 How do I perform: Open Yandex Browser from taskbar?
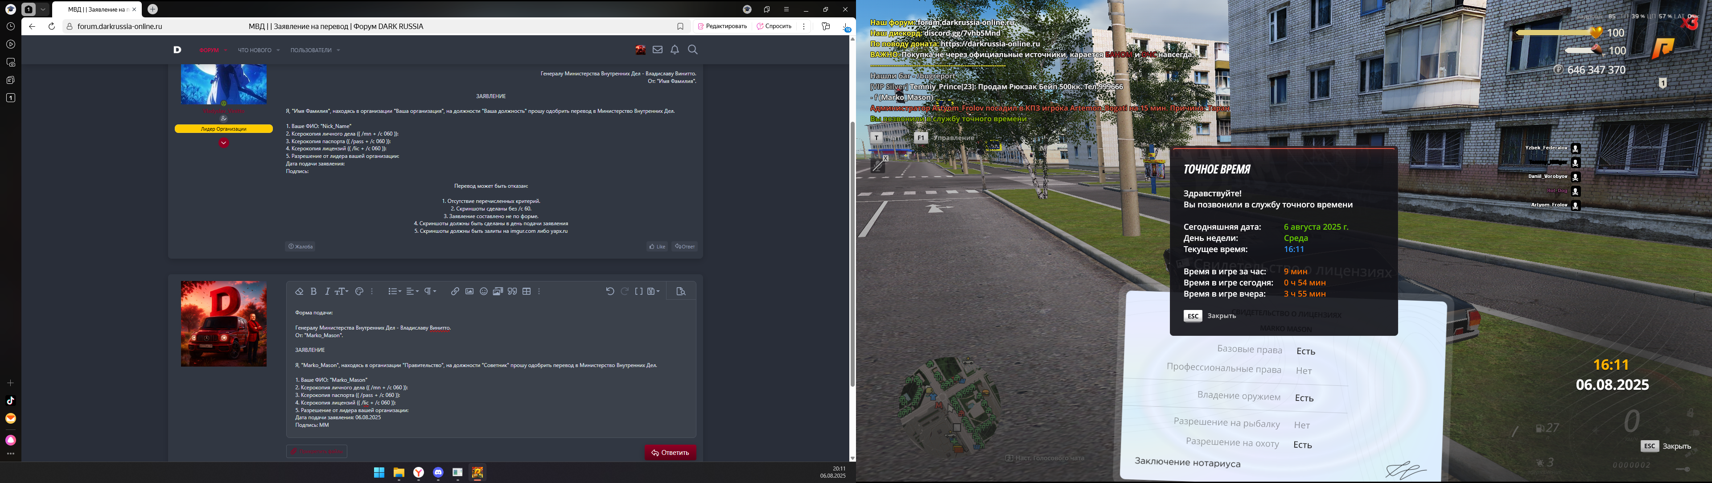(x=419, y=473)
